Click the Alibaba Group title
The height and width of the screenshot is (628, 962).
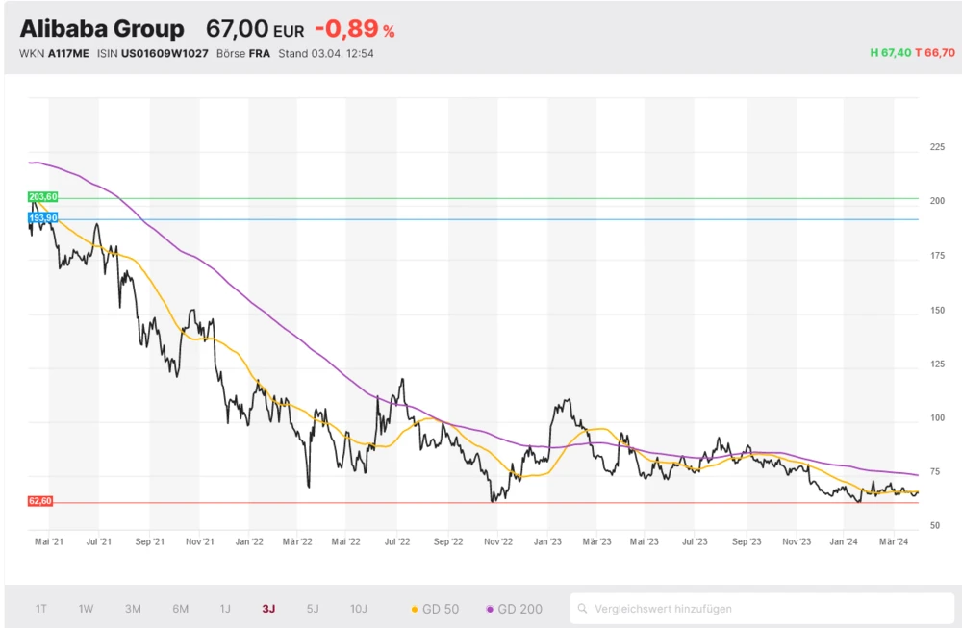[x=102, y=29]
